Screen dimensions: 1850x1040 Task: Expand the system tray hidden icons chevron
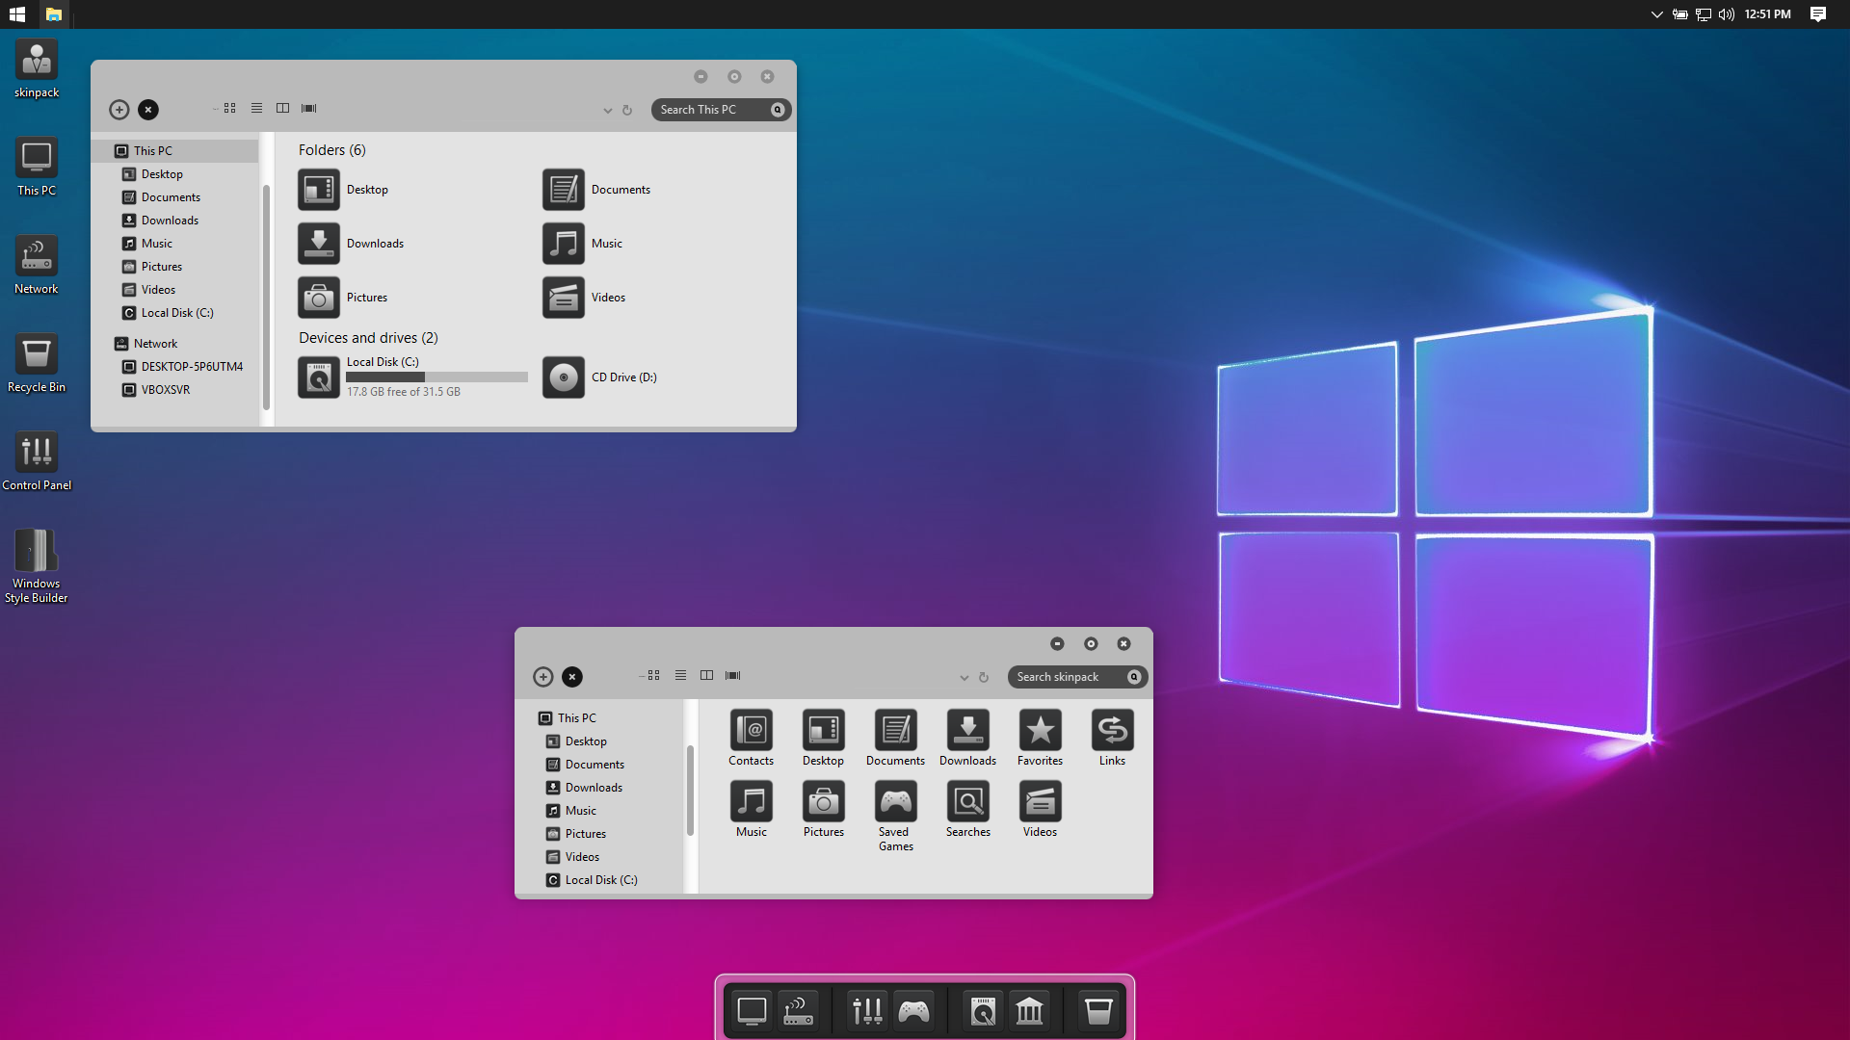[1656, 14]
